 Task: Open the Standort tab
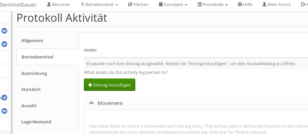point(31,89)
